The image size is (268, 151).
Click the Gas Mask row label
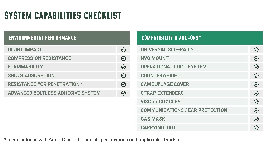tap(153, 119)
